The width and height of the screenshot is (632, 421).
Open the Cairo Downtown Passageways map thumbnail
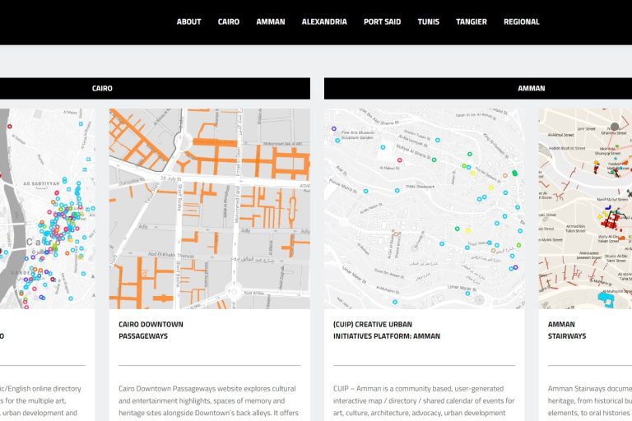[x=209, y=209]
